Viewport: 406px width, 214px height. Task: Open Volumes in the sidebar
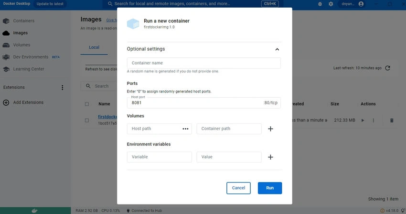click(21, 45)
